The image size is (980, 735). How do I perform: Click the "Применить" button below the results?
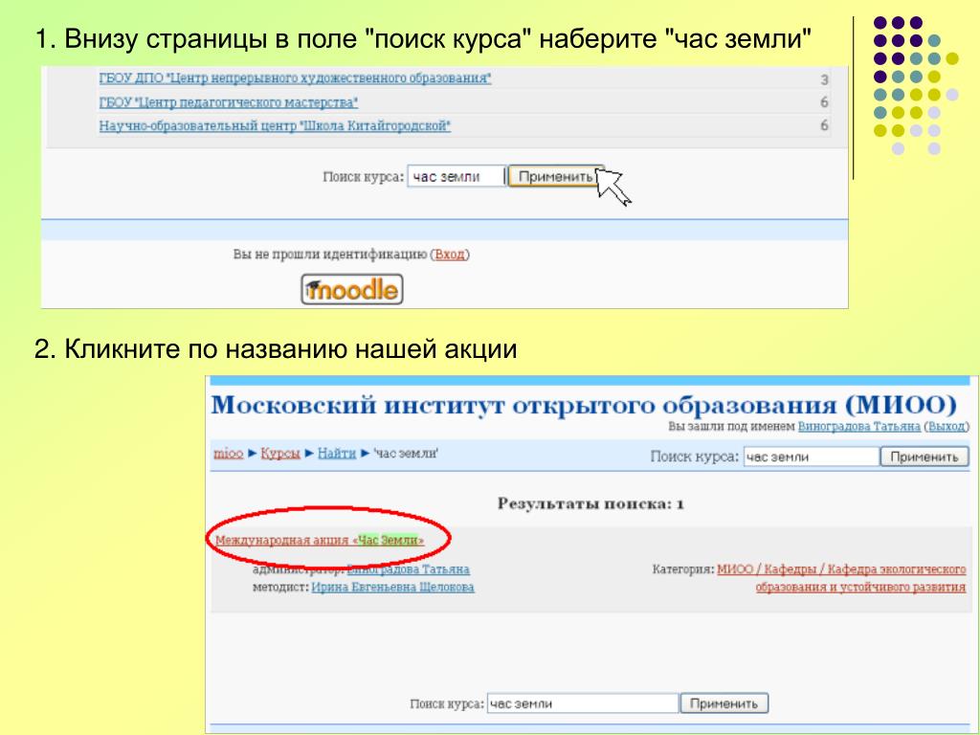[x=724, y=703]
